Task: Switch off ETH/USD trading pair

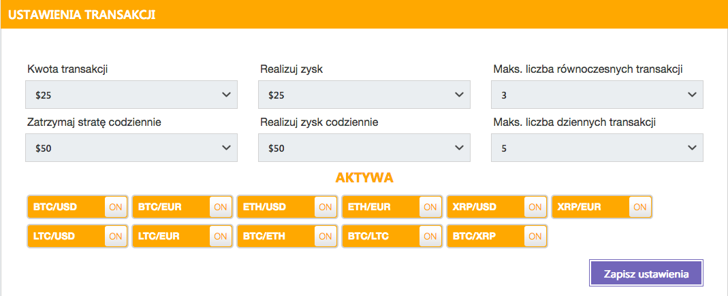Action: coord(325,207)
